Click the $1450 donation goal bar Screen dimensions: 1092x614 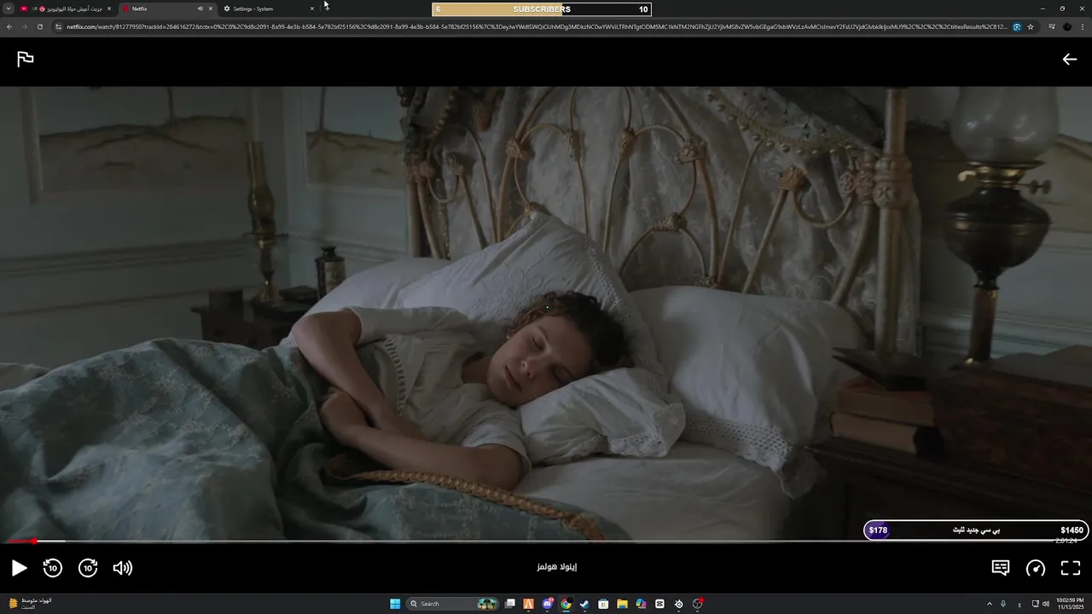[x=976, y=530]
